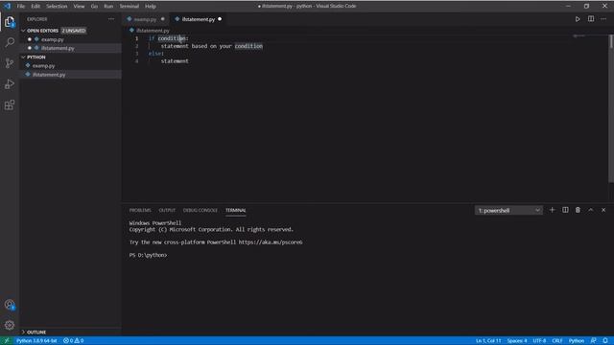The height and width of the screenshot is (345, 614).
Task: Switch to the Output panel tab
Action: pos(167,210)
